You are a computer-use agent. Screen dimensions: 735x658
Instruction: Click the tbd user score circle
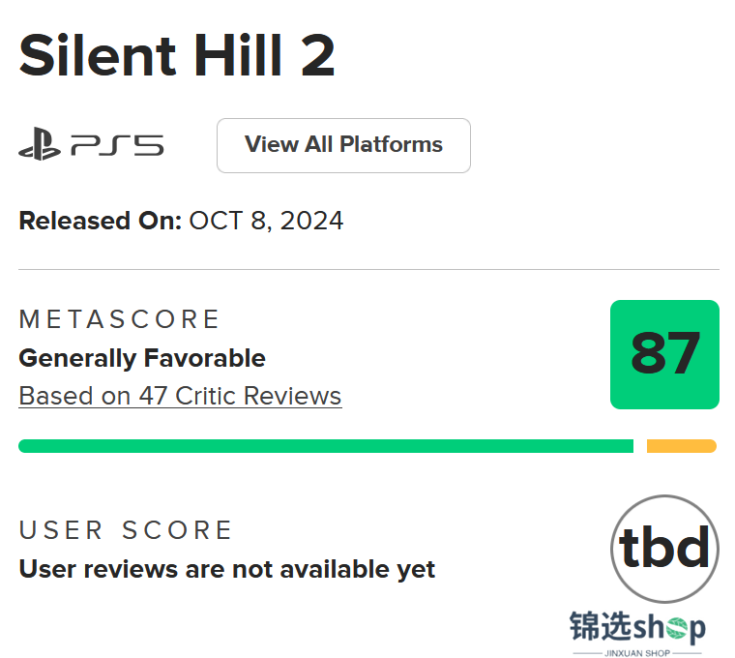(664, 549)
